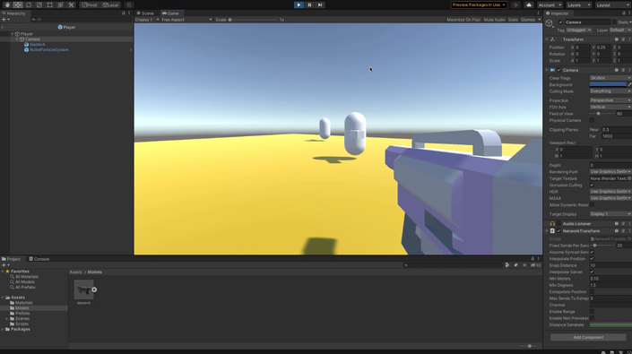Toggle the Occlusion Culling checkbox
The width and height of the screenshot is (632, 354).
pyautogui.click(x=592, y=186)
